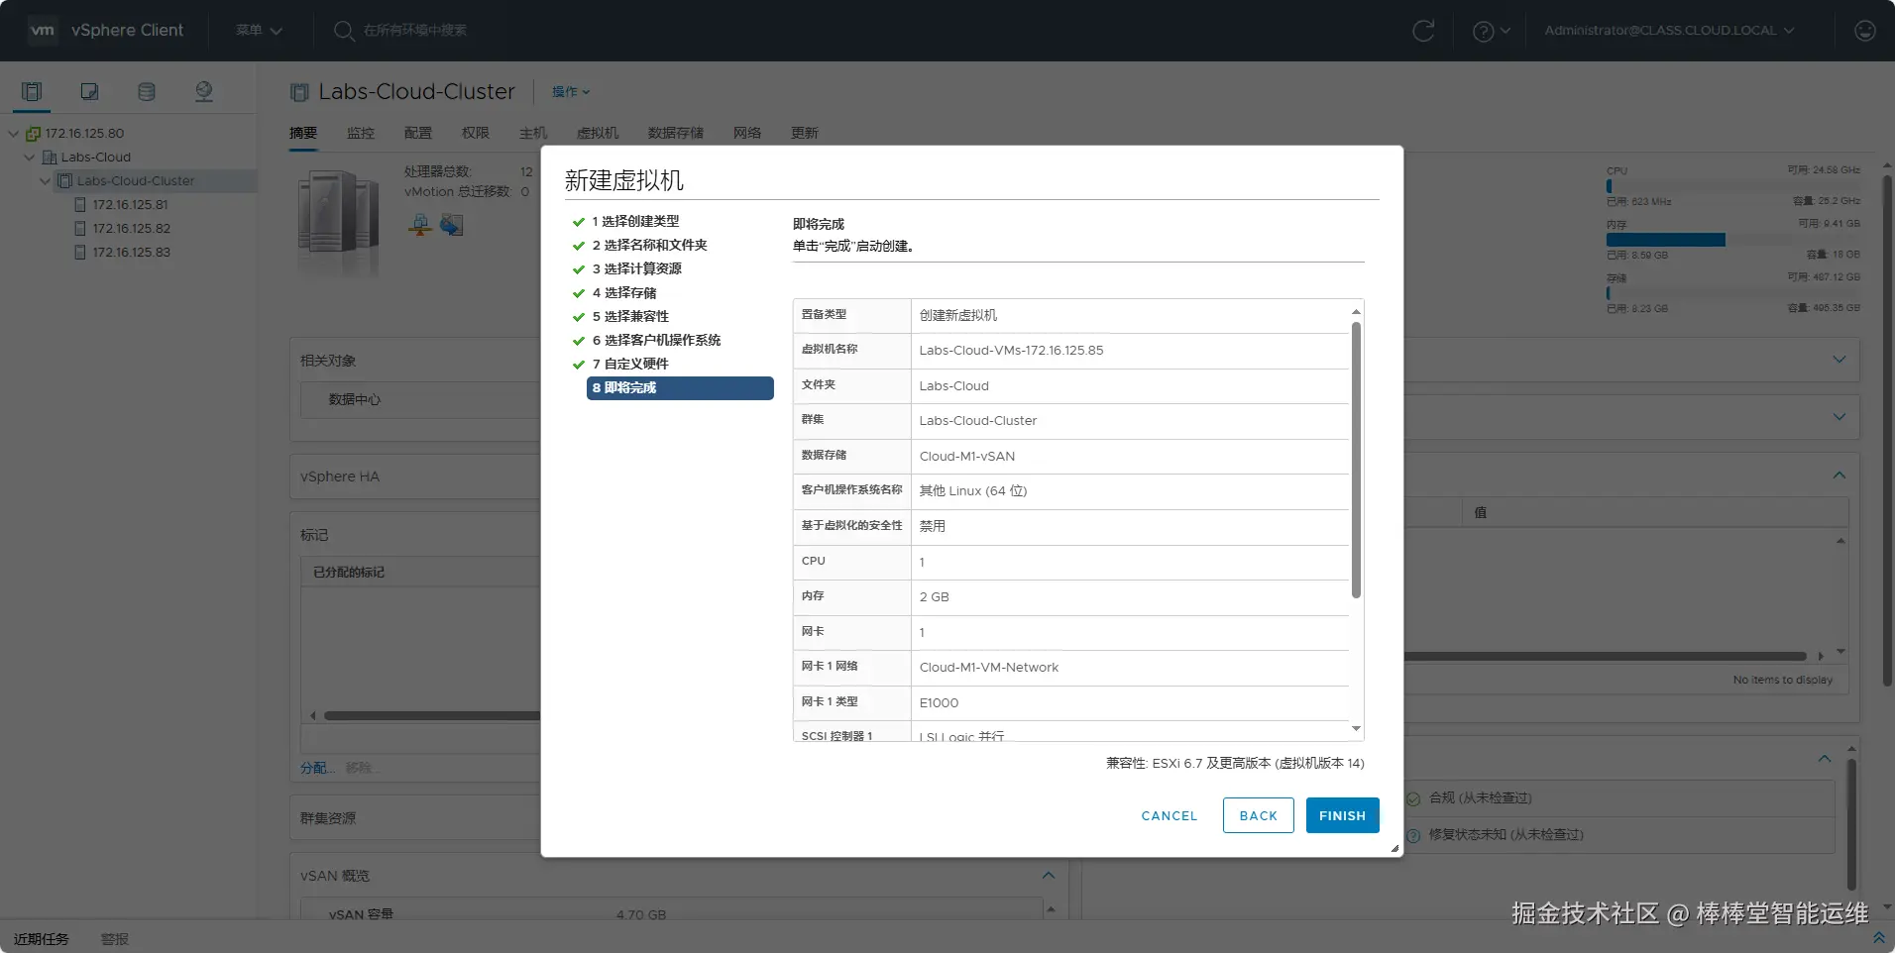Select Labs-Cloud-Cluster in the inventory tree
Image resolution: width=1895 pixels, height=953 pixels.
click(x=136, y=181)
